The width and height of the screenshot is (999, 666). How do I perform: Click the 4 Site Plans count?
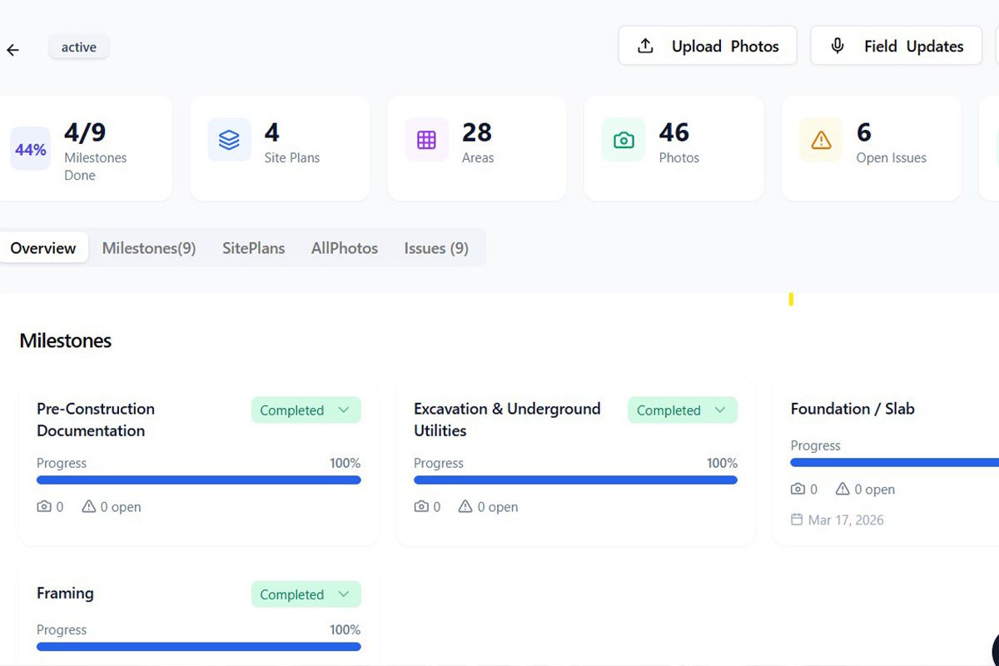pyautogui.click(x=271, y=132)
